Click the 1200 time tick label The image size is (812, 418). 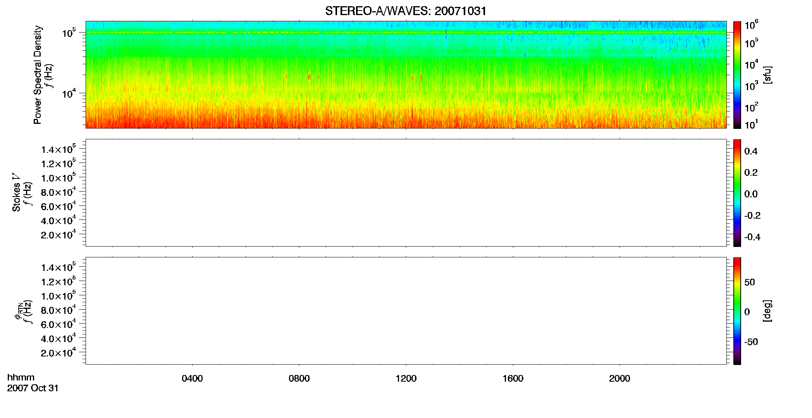406,379
